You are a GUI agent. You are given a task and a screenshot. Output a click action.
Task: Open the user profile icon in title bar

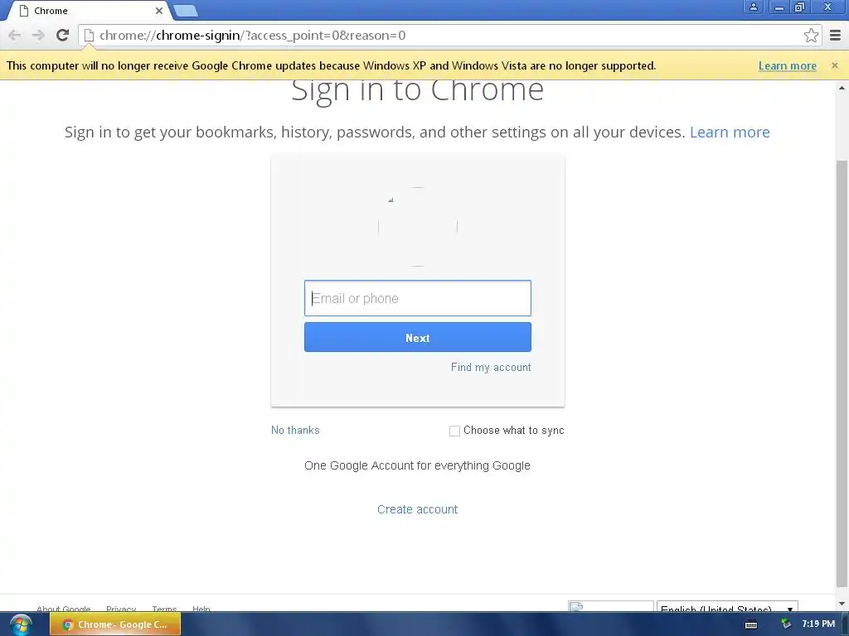pyautogui.click(x=753, y=7)
